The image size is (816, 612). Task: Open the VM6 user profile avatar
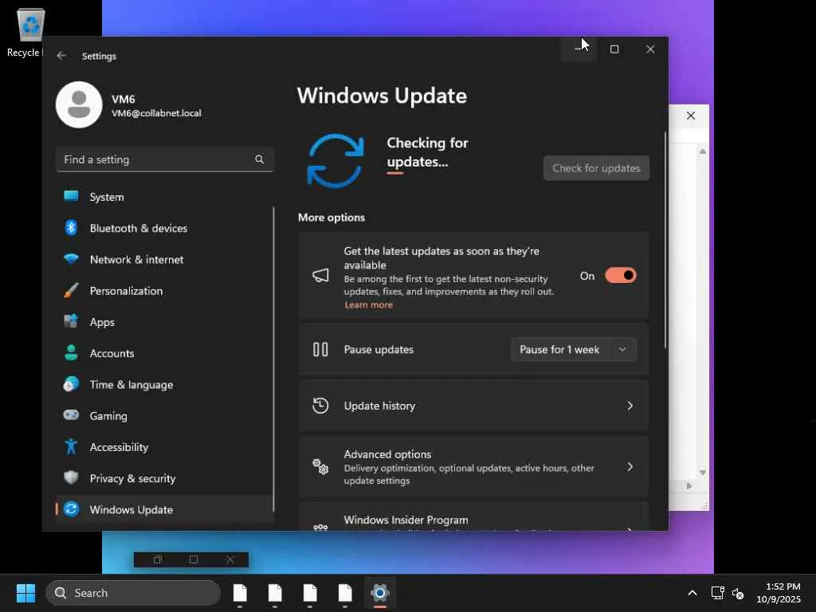click(79, 104)
